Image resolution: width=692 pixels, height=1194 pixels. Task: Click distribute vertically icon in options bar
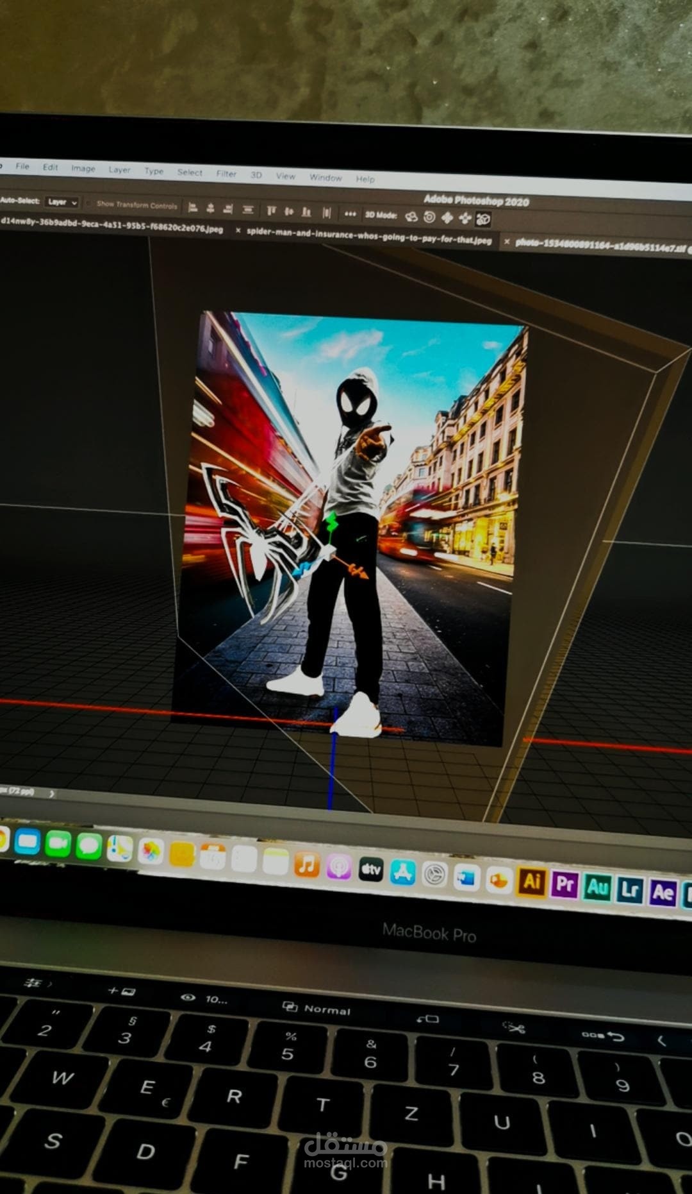248,209
